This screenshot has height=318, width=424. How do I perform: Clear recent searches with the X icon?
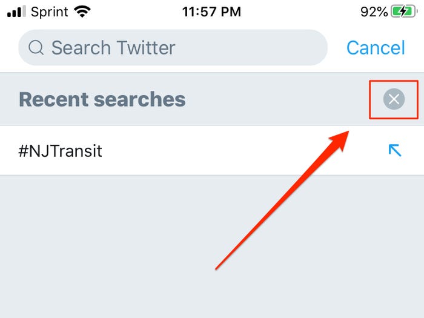tap(394, 99)
